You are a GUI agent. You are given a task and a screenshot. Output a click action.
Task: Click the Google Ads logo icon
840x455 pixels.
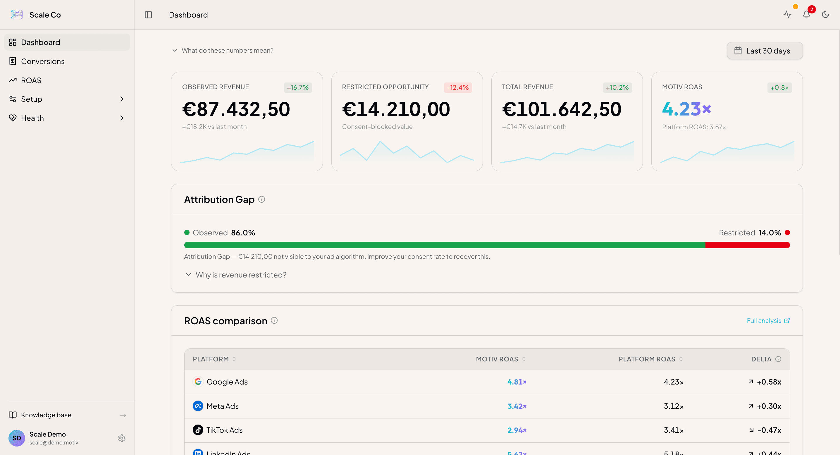pyautogui.click(x=198, y=381)
